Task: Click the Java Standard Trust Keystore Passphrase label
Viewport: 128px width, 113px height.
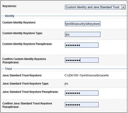Action: click(x=30, y=92)
